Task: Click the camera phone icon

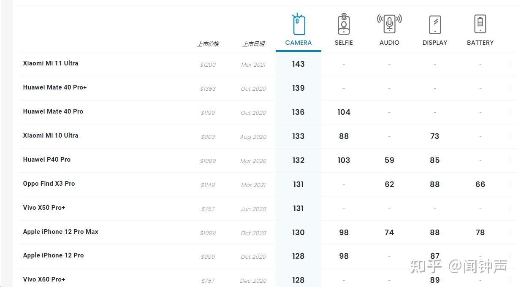Action: click(x=298, y=24)
